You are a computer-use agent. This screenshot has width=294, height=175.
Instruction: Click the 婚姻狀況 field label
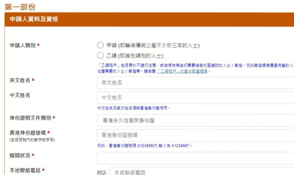tap(22, 155)
